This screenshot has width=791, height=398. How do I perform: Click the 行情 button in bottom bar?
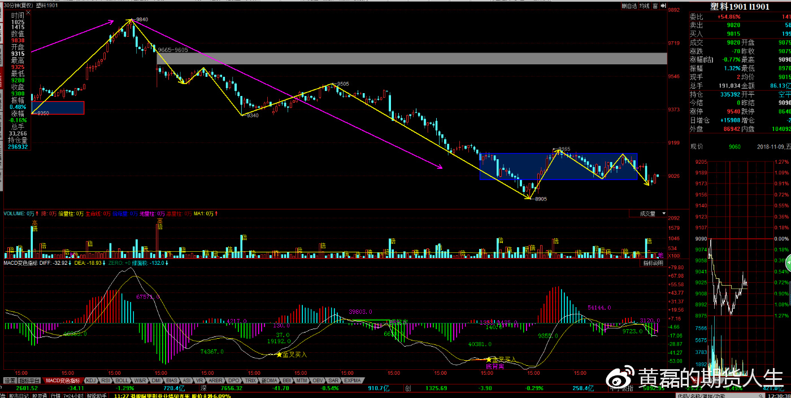56,395
